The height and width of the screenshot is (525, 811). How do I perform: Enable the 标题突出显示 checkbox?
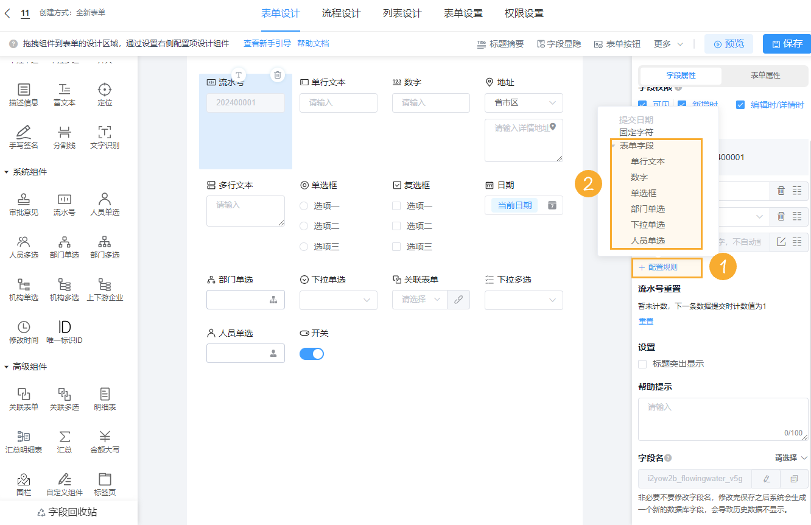point(642,364)
